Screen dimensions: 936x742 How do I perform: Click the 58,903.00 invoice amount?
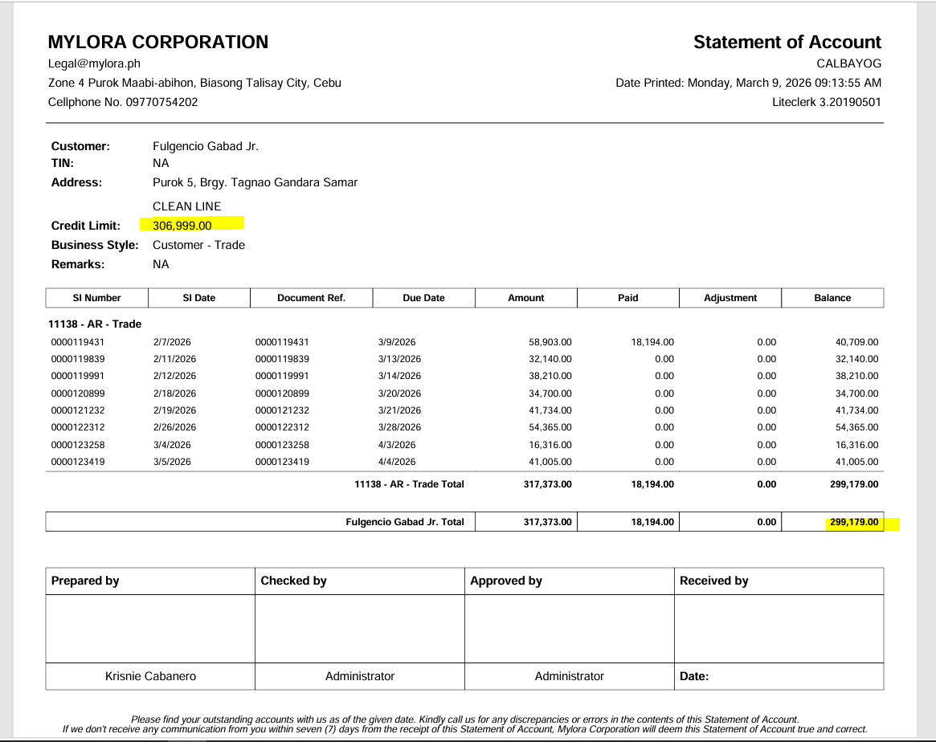550,341
